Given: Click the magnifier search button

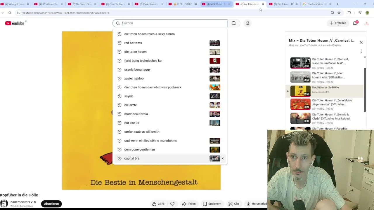Looking at the screenshot, I should (x=234, y=23).
